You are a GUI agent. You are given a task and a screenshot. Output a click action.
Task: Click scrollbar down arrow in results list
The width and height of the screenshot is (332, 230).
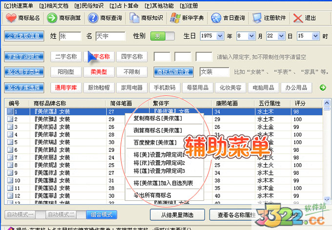pos(327,199)
